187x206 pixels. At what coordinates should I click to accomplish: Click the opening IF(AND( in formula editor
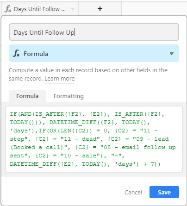coord(22,114)
